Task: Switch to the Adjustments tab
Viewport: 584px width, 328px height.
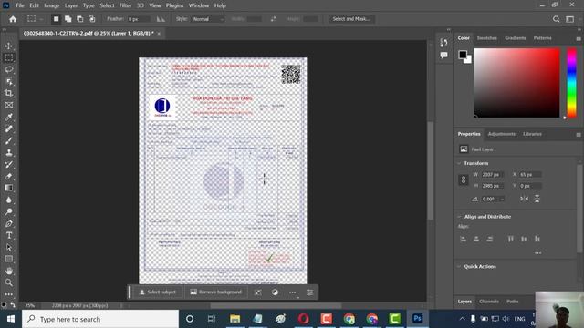Action: tap(501, 134)
